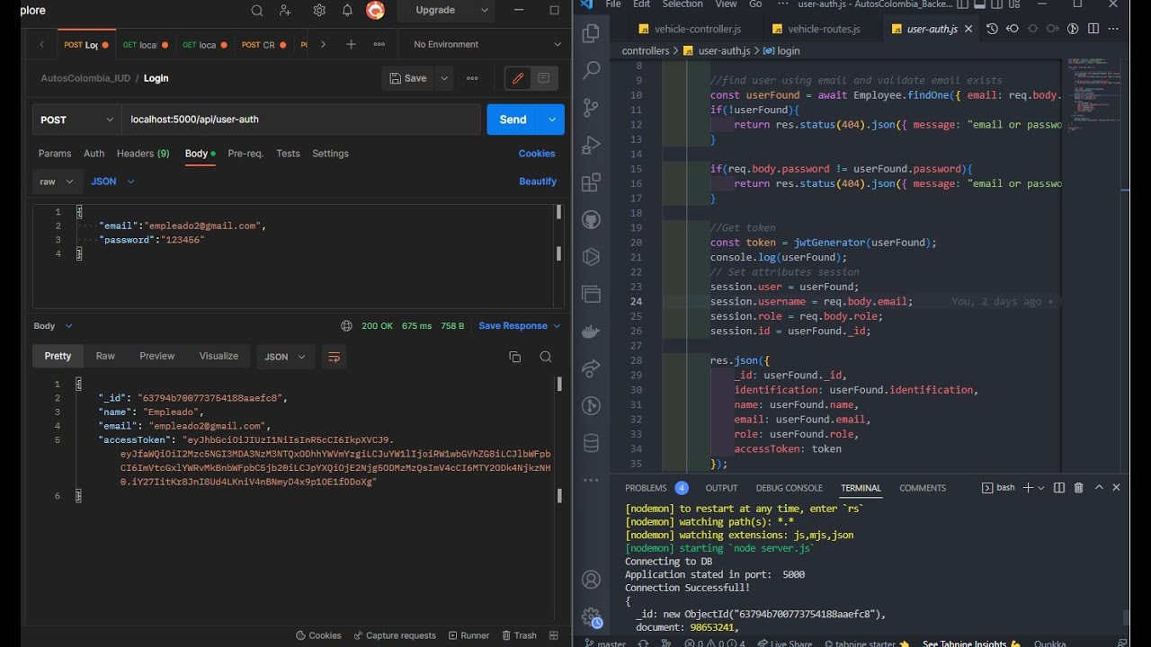
Task: Open Source Control view in VS Code
Action: point(591,108)
